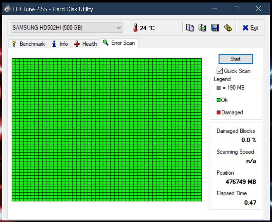Click the thermometer temperature icon
272x222 pixels.
[135, 28]
